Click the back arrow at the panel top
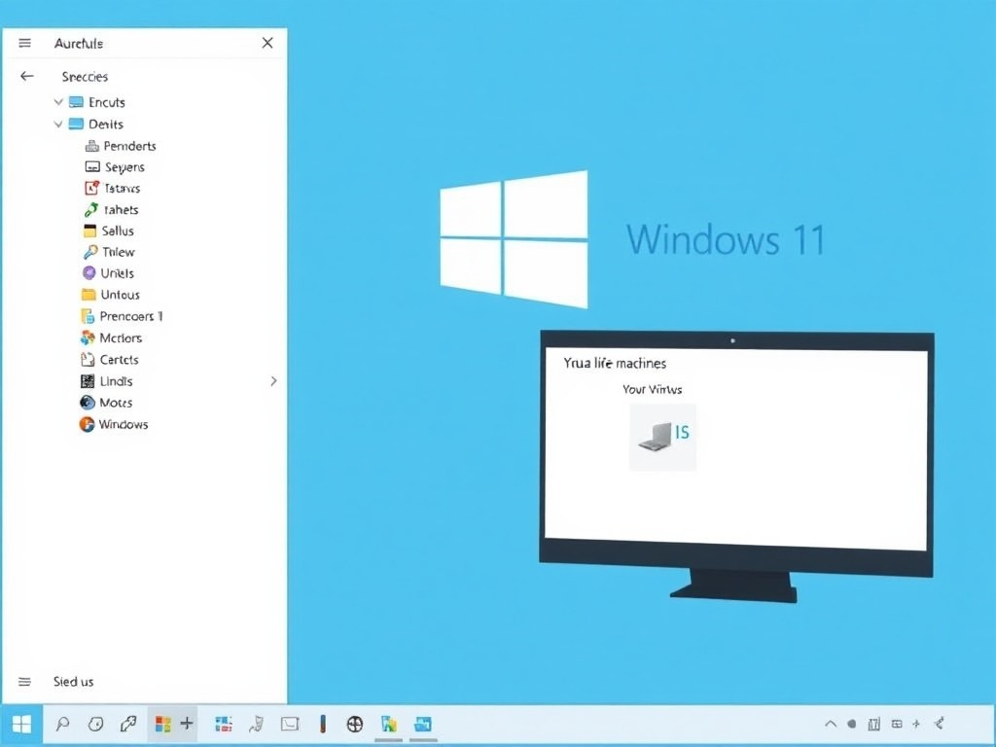996x747 pixels. (26, 76)
